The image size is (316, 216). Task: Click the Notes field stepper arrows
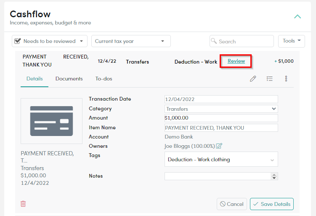274,176
